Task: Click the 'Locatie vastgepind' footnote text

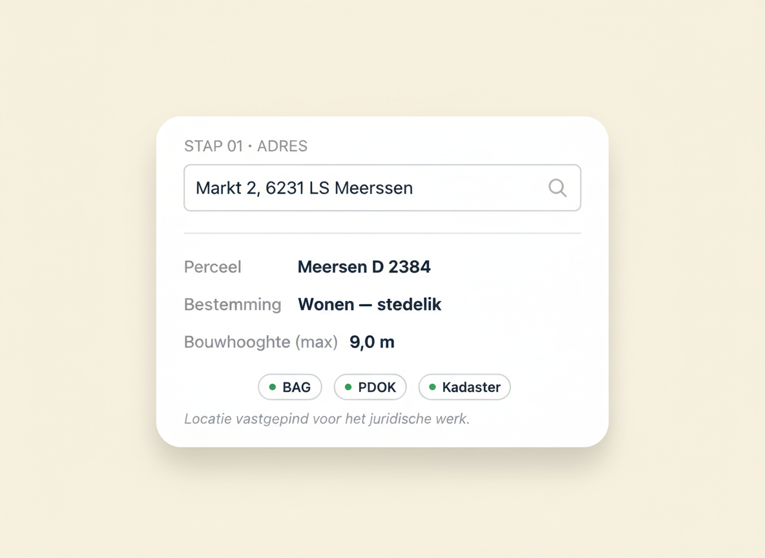Action: pos(327,419)
